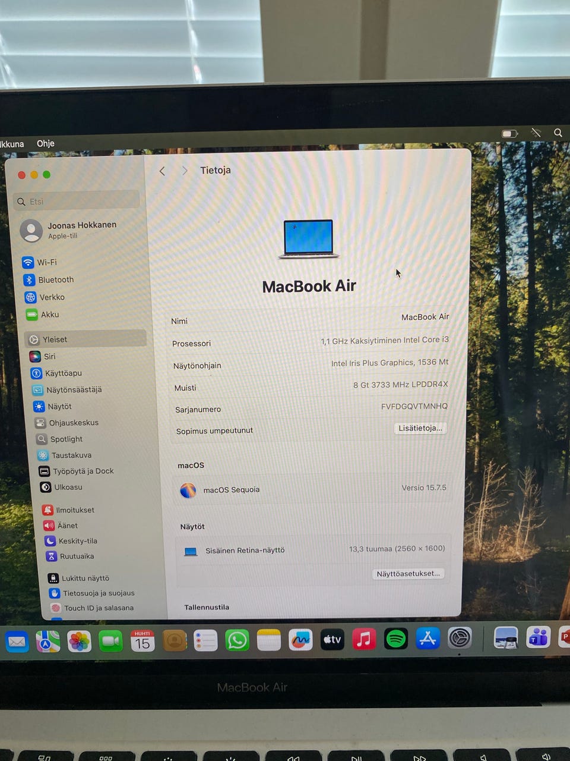
Task: Open Lukittu näyttö settings
Action: point(78,578)
